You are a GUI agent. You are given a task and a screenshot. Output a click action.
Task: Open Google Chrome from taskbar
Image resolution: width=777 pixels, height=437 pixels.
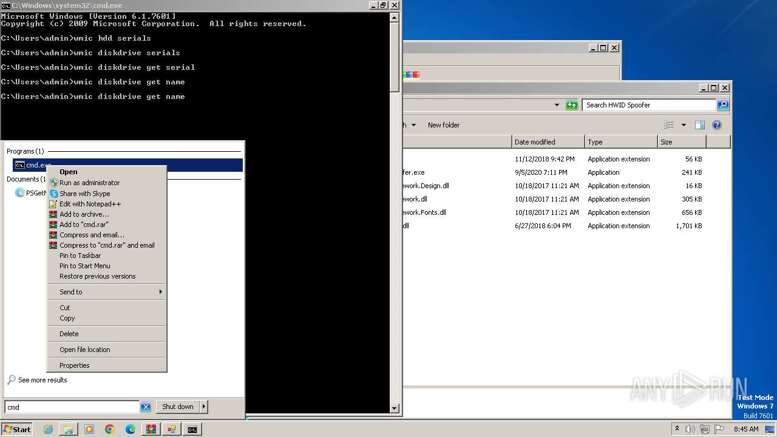point(110,429)
